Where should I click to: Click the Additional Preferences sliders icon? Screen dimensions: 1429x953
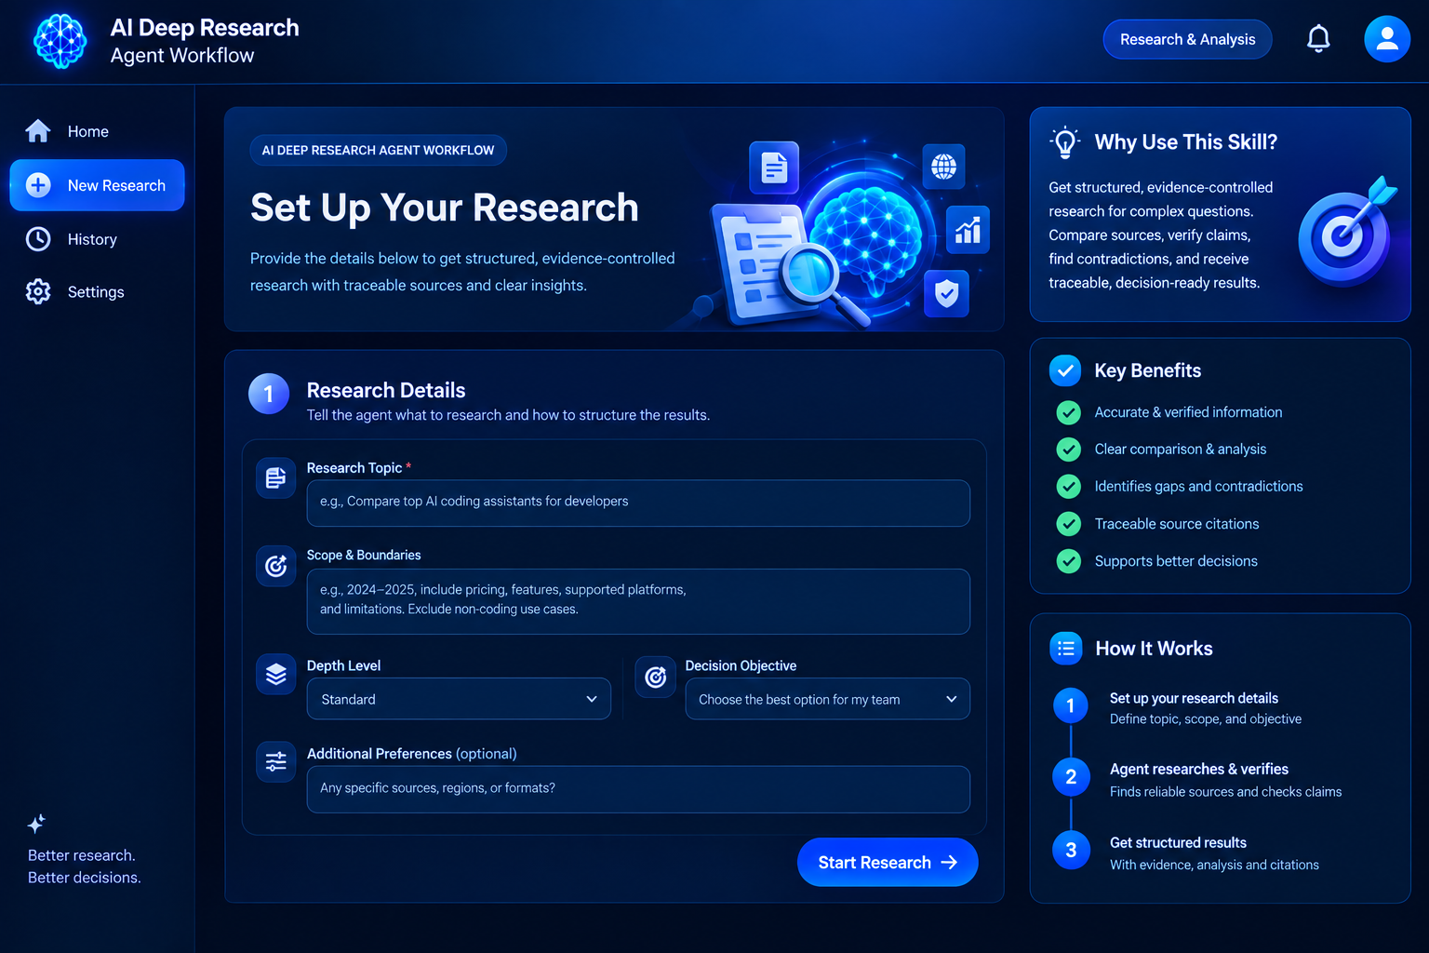pyautogui.click(x=276, y=761)
